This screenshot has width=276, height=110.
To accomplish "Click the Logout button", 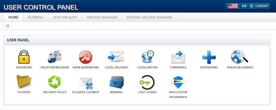I will click(x=259, y=6).
